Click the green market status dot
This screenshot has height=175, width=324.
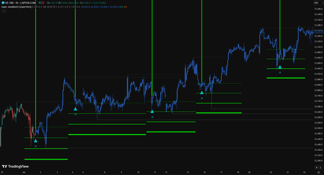[40, 3]
